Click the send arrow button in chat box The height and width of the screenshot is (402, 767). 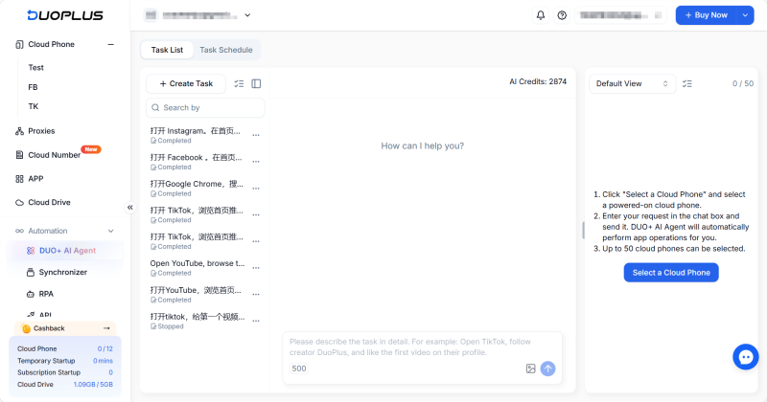547,368
